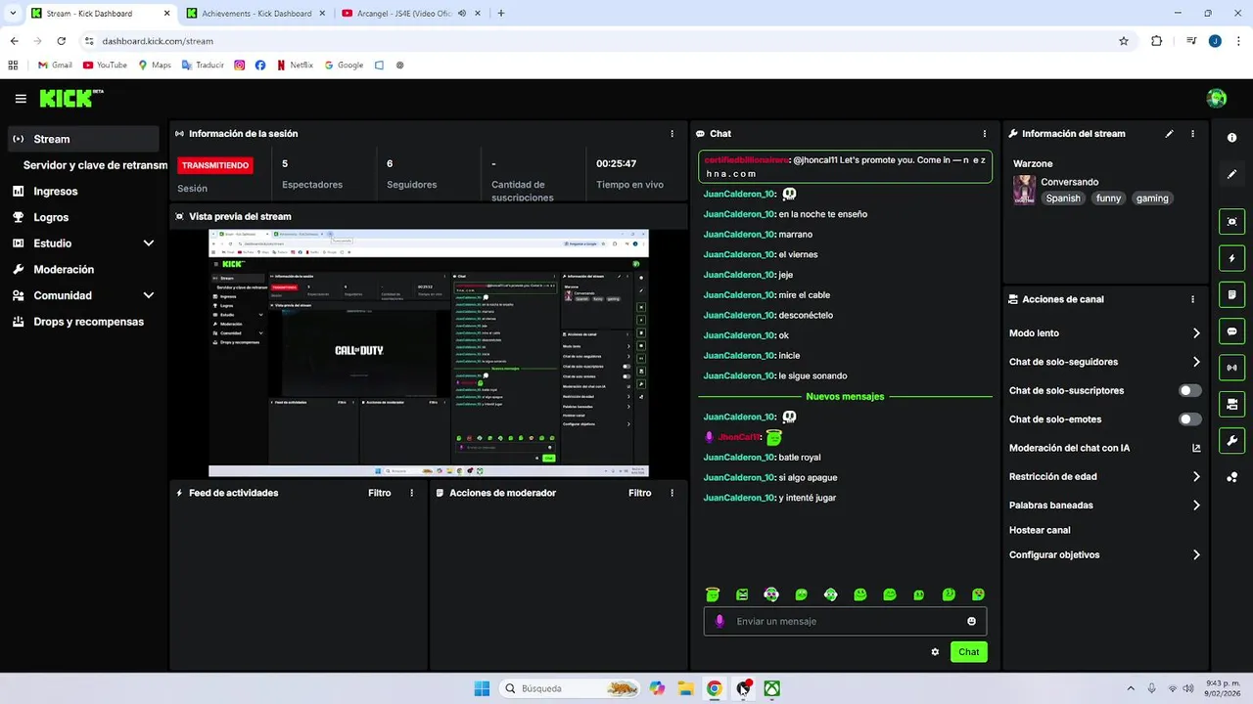
Task: Open chat settings gear next to the Chat button
Action: coord(935,652)
